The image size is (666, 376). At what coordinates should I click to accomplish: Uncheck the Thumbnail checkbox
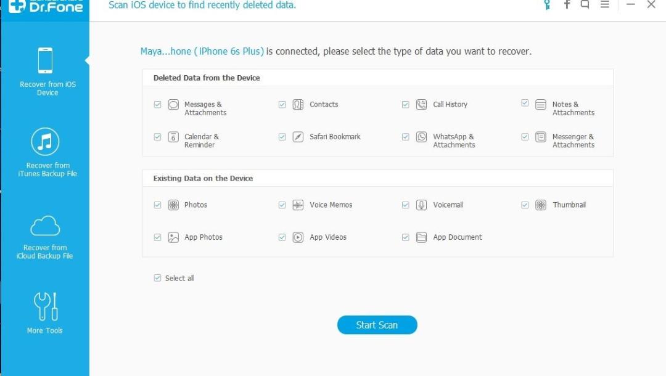(x=525, y=205)
